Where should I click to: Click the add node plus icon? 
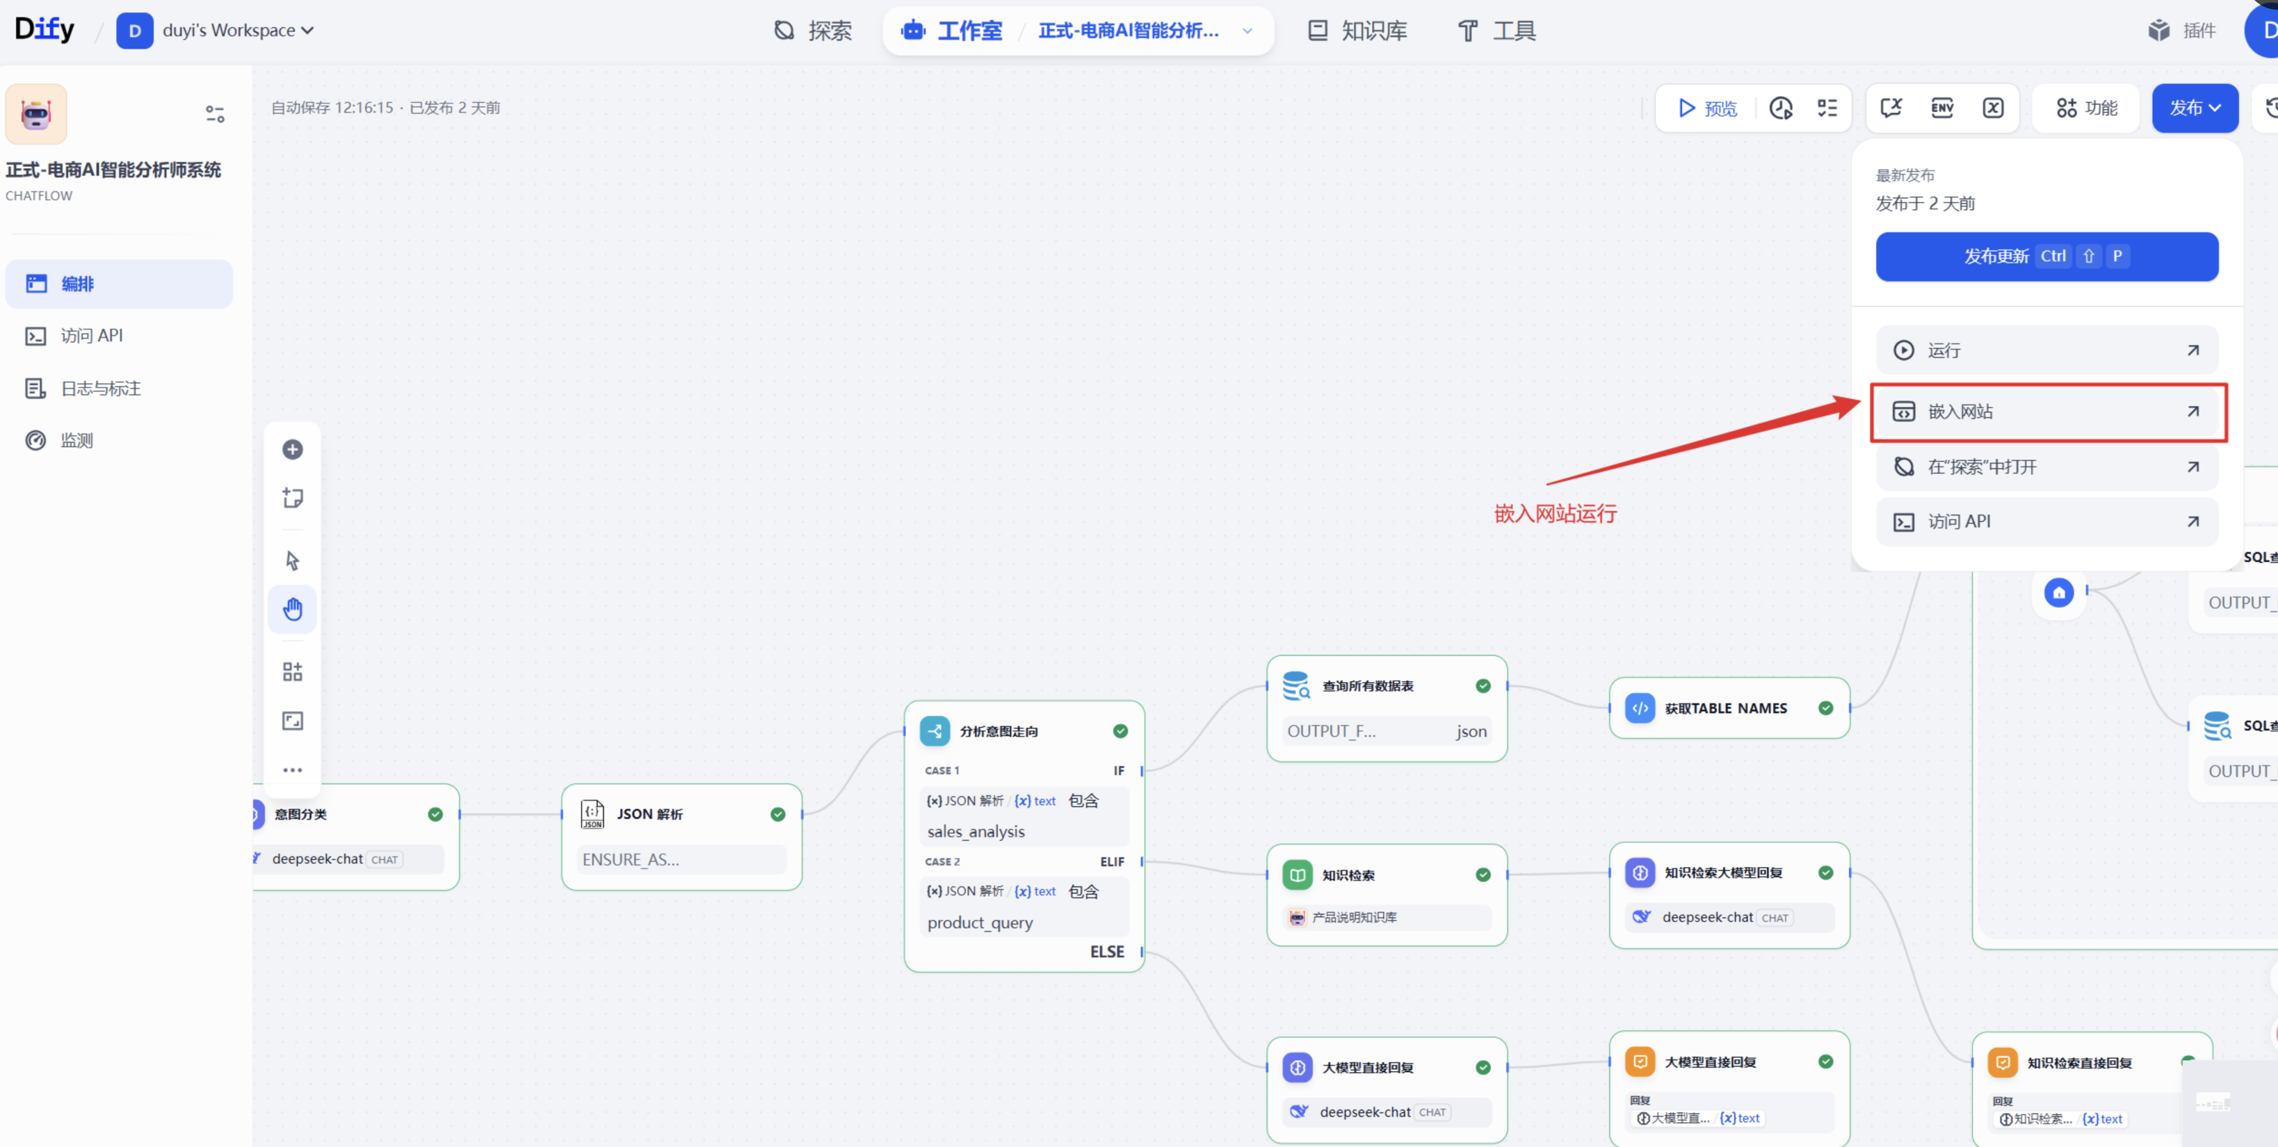pos(293,449)
